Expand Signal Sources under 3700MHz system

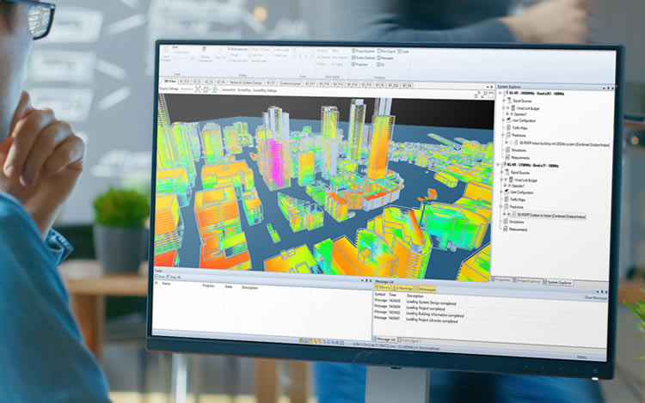pyautogui.click(x=501, y=172)
